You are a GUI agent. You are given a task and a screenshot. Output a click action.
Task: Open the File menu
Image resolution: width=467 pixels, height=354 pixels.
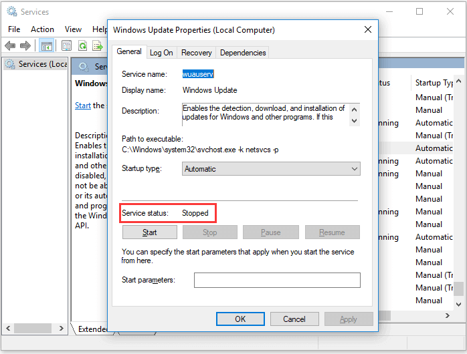click(14, 29)
